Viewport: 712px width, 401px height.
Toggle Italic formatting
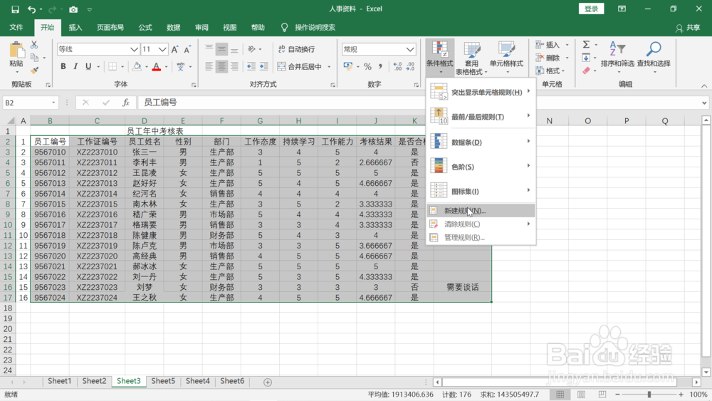(75, 67)
